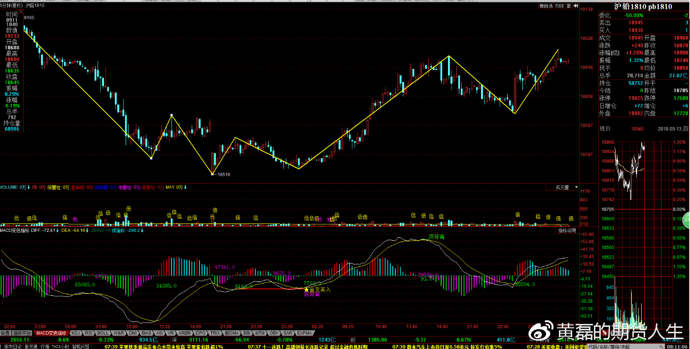Click the 委比 value -50.00%

[634, 15]
